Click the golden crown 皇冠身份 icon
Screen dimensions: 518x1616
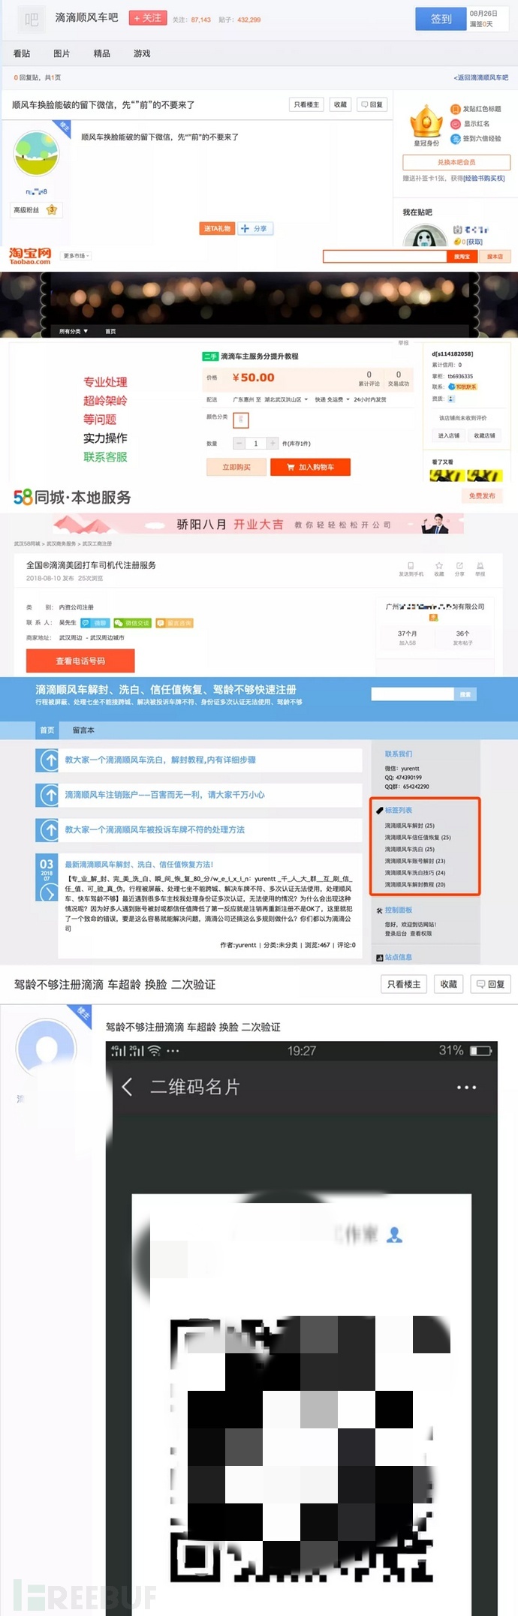[x=426, y=121]
